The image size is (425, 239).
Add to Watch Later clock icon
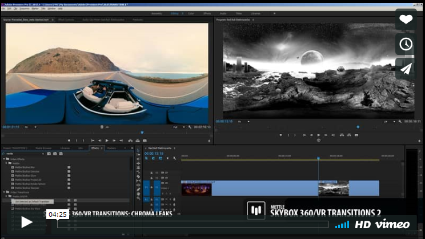406,44
